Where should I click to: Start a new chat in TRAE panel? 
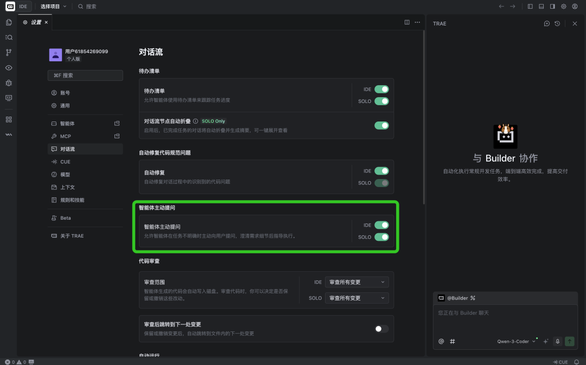pos(547,23)
